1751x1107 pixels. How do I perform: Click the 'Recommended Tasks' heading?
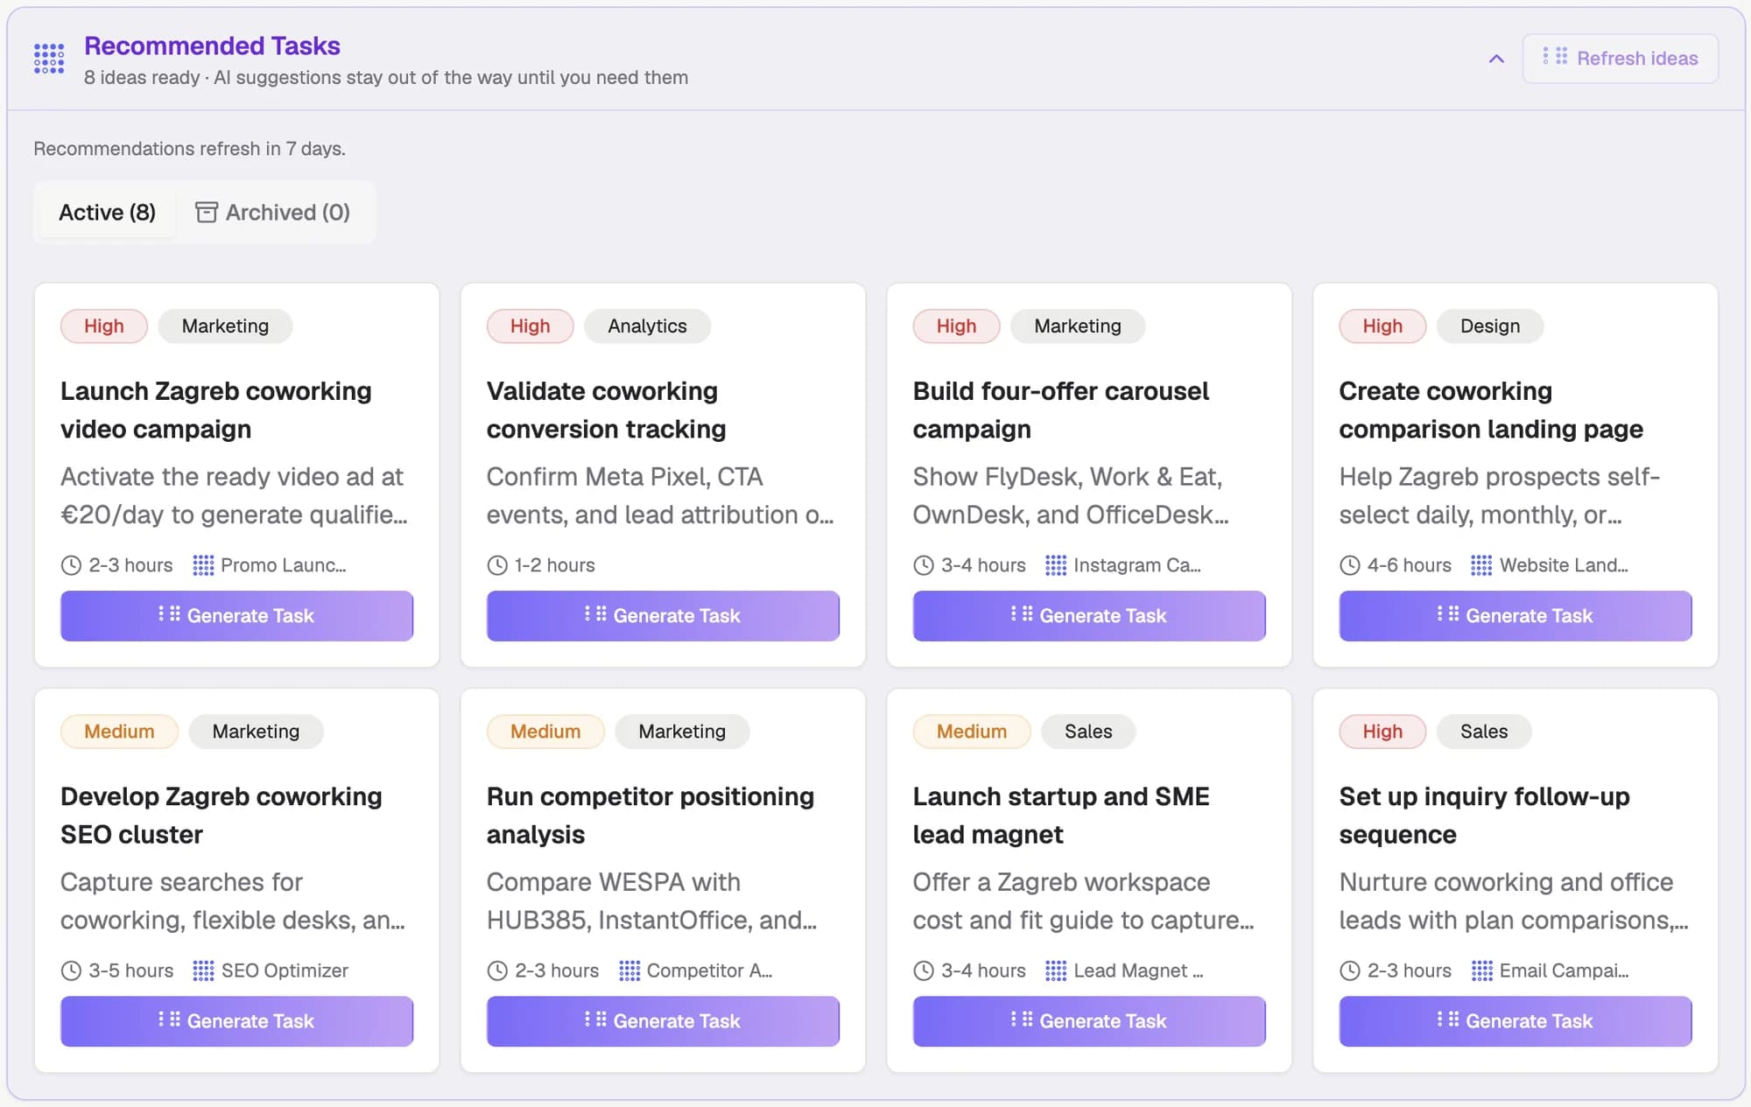click(212, 46)
